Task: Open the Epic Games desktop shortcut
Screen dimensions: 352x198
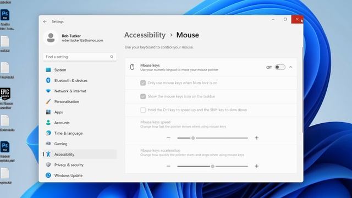Action: tap(5, 94)
